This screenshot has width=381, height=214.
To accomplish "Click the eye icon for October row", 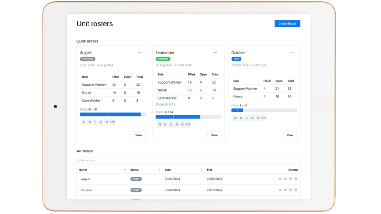I will coord(280,190).
